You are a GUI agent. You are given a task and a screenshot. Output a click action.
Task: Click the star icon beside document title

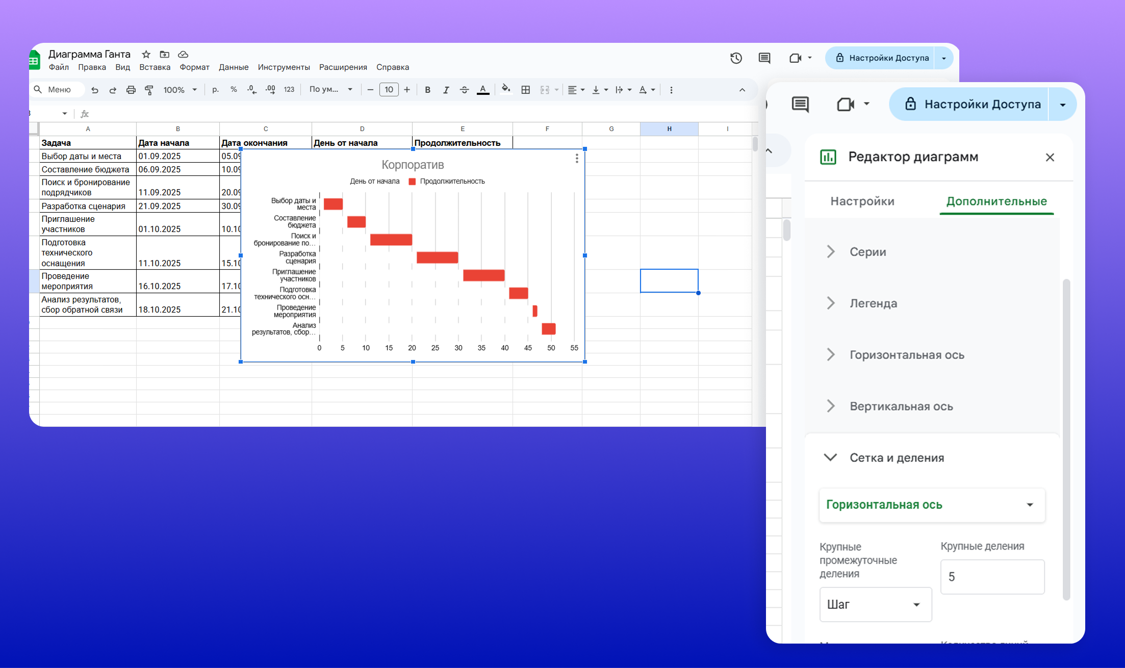146,54
